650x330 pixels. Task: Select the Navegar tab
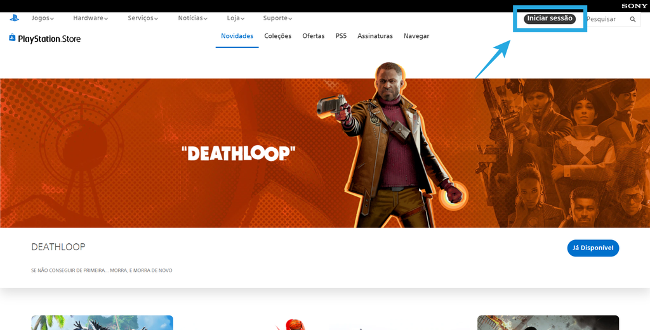tap(416, 36)
